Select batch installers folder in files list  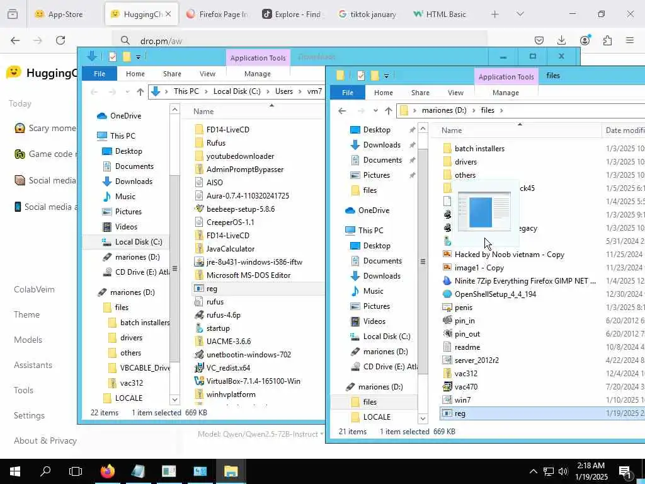[479, 149]
